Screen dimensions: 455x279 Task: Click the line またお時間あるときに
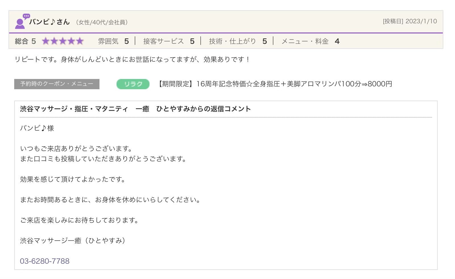pos(111,200)
